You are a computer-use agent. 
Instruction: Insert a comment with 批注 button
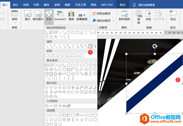pos(173,15)
